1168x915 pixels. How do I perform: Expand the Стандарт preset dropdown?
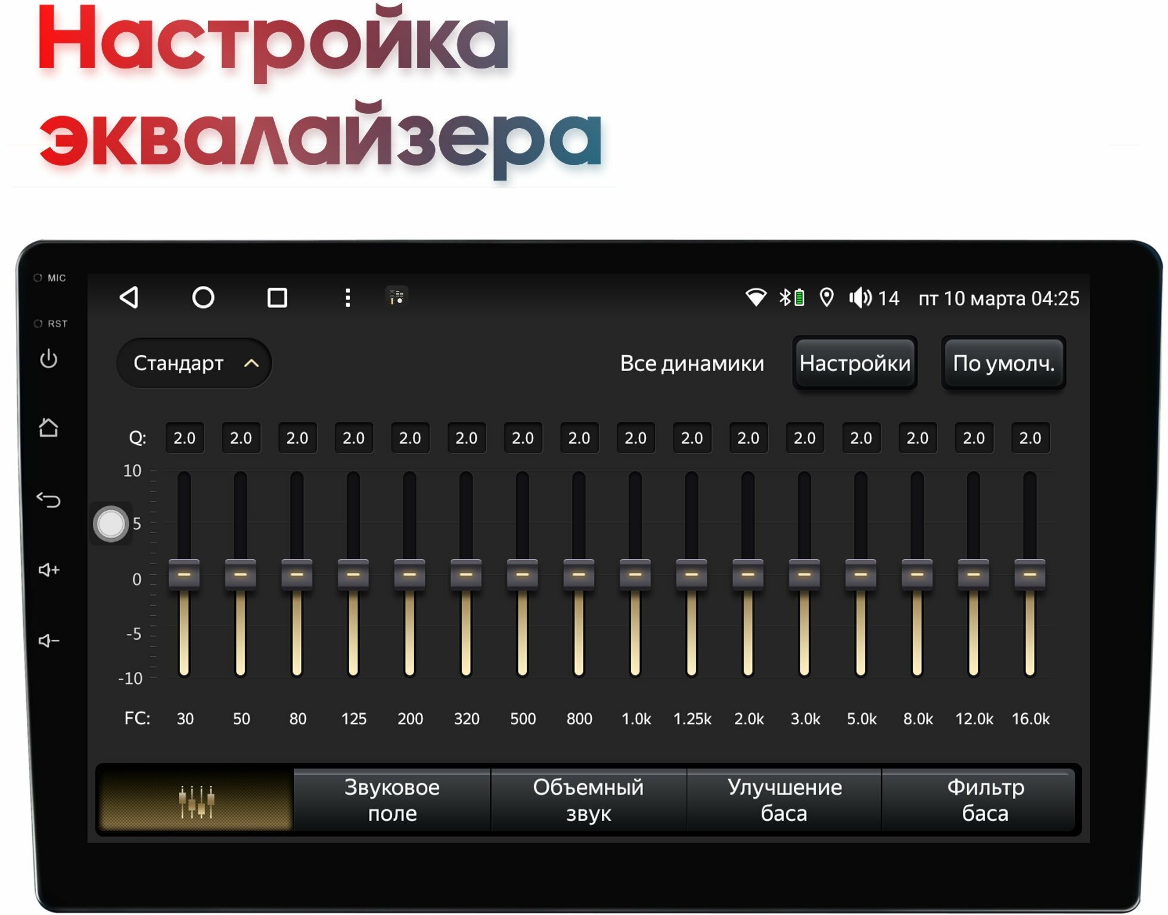[194, 363]
